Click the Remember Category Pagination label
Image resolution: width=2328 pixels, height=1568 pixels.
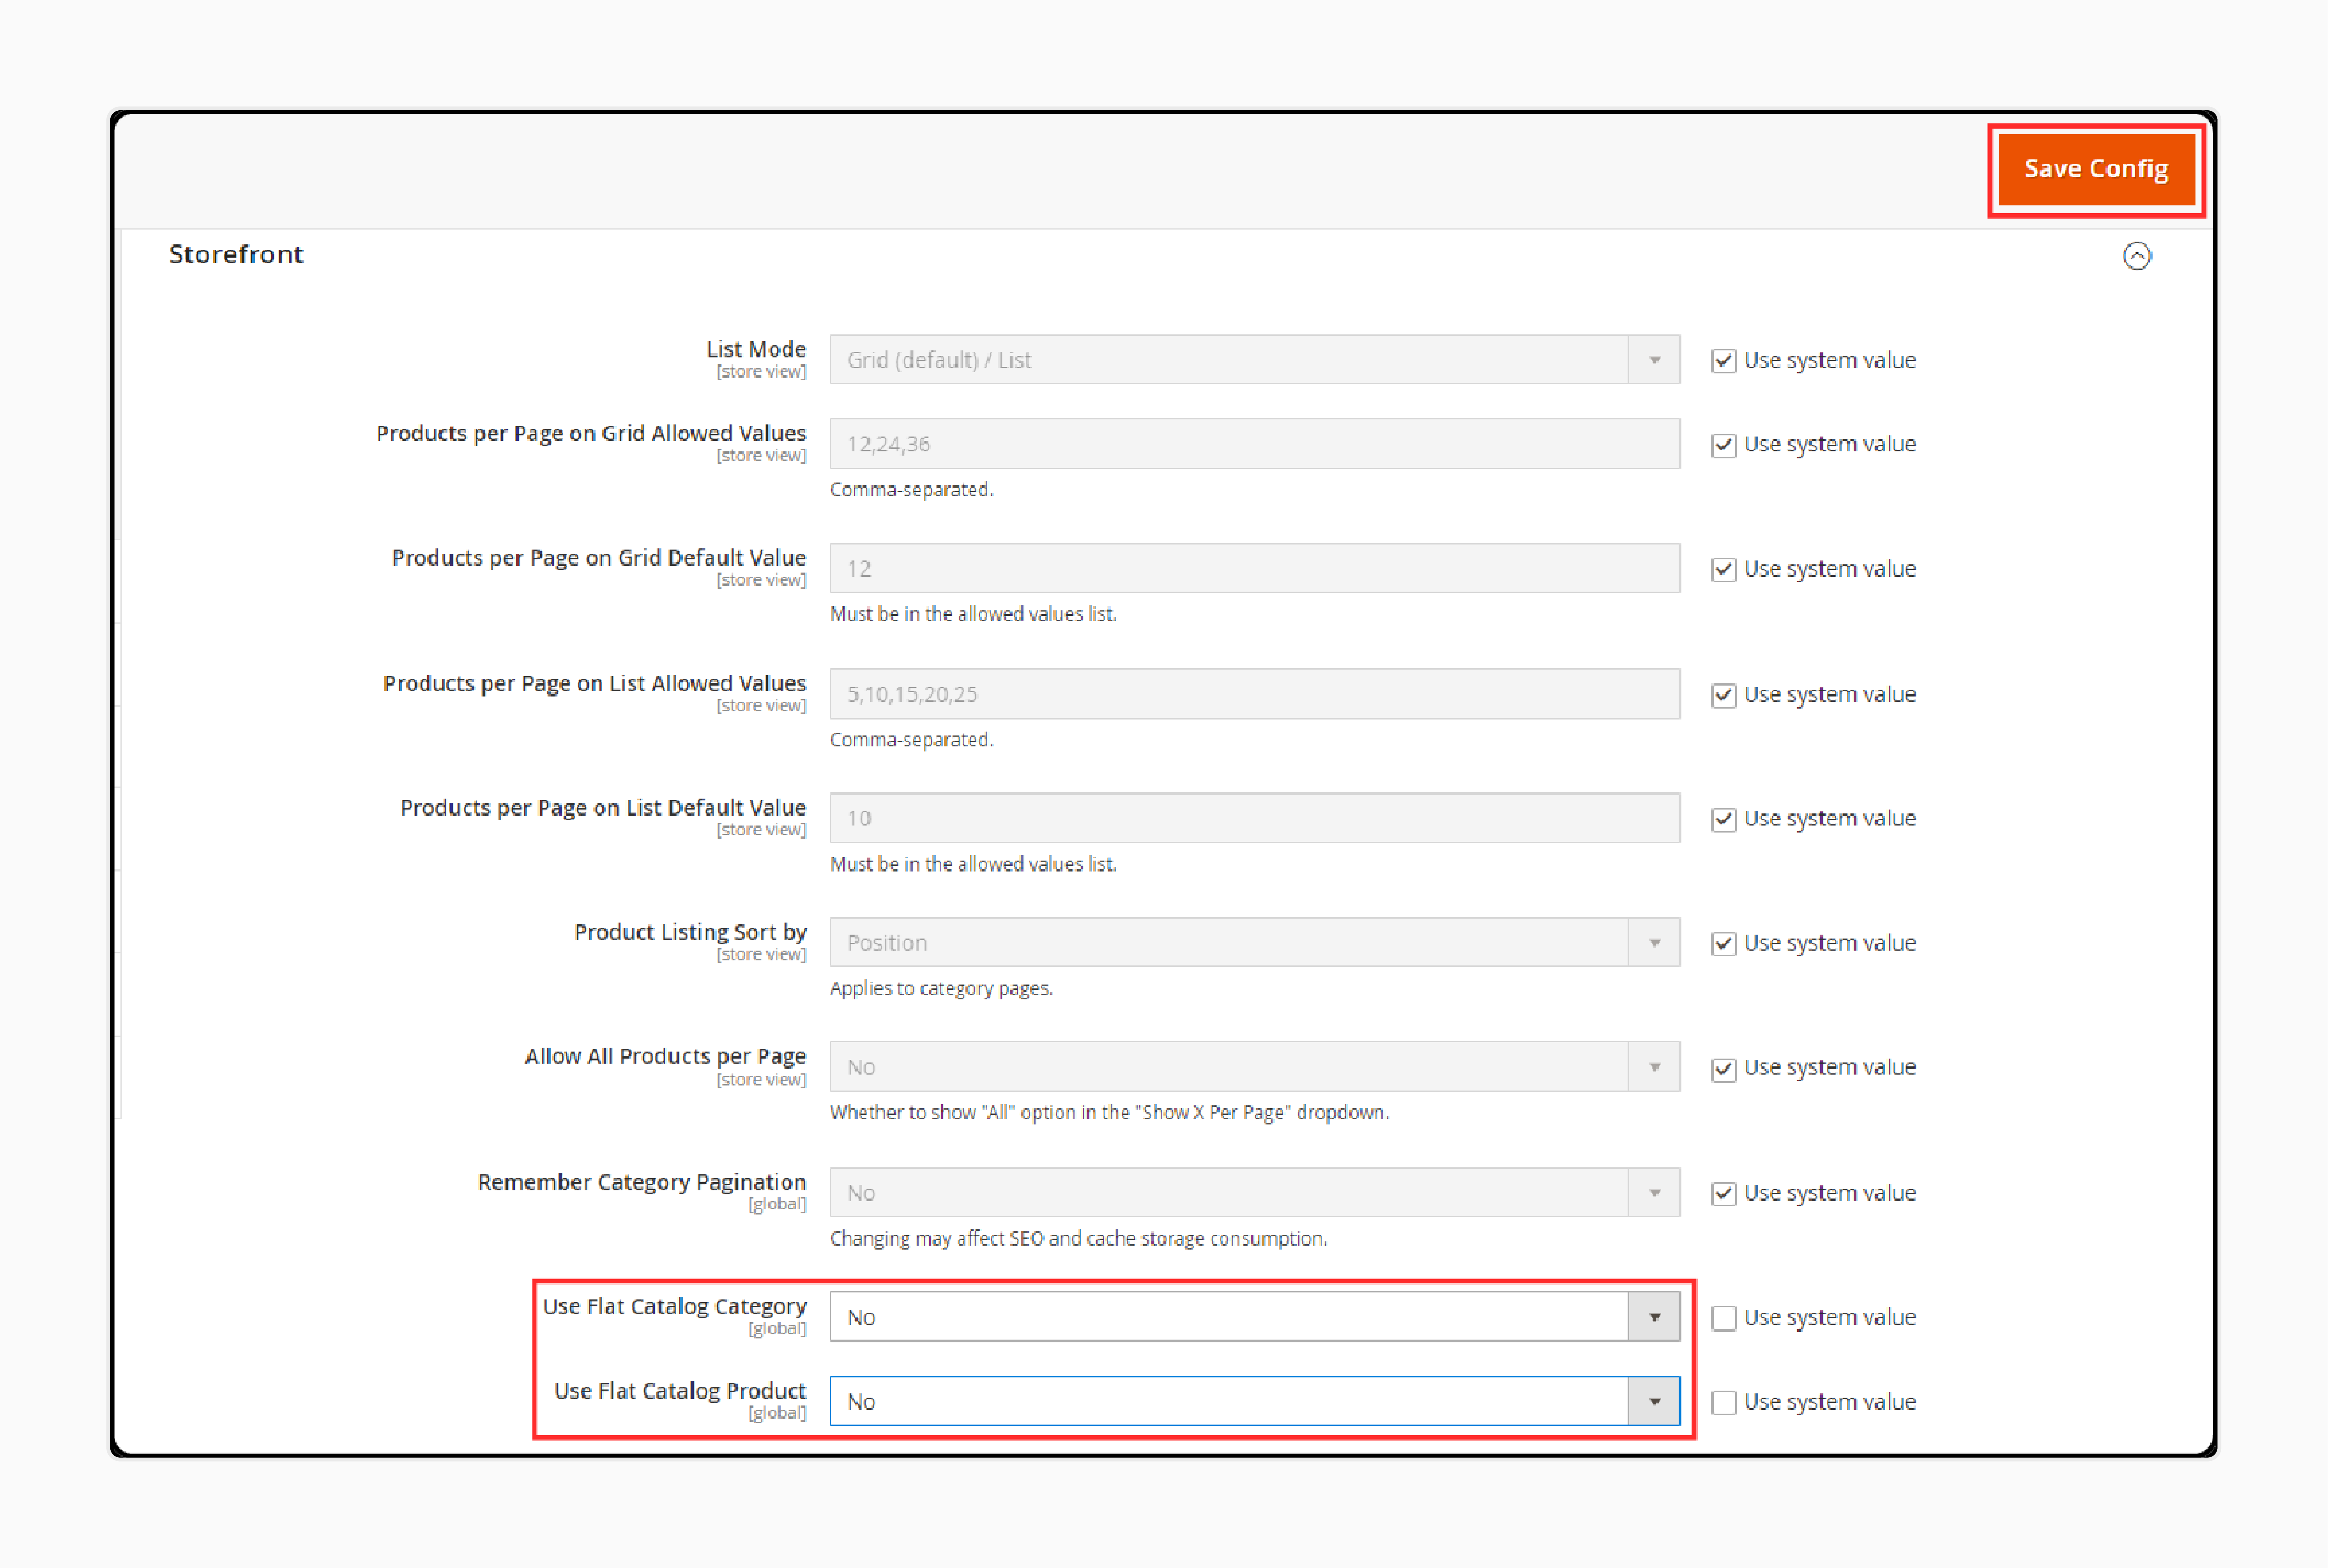642,1182
